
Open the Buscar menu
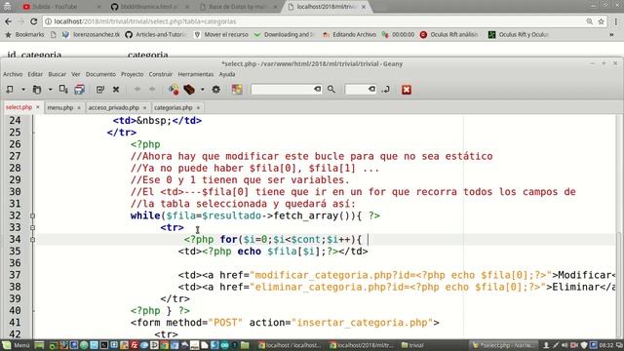[58, 74]
